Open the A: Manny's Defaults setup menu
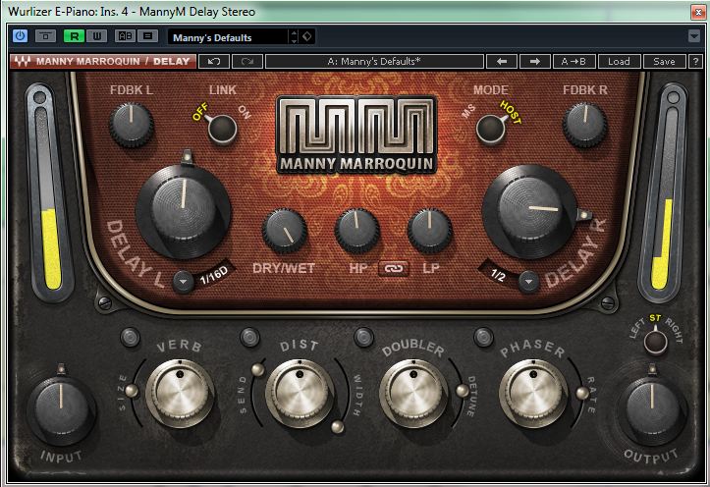This screenshot has height=487, width=710. [x=374, y=62]
